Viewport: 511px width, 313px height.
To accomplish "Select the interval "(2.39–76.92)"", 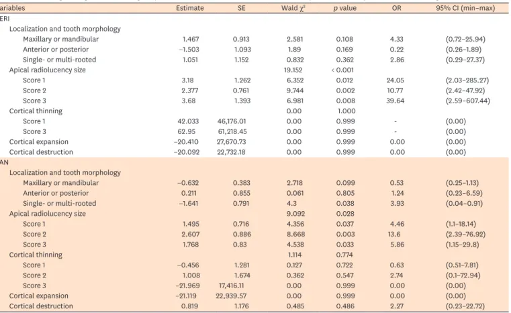I will (465, 235).
